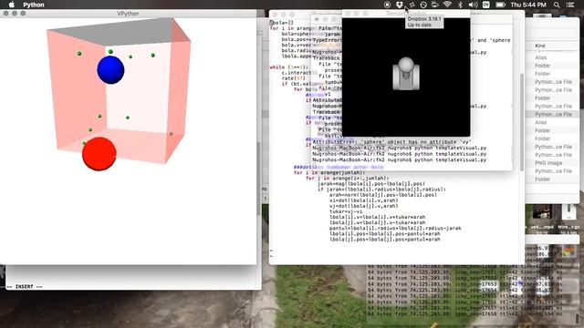This screenshot has height=328, width=584.
Task: Click the pantul= radius-jarak code line
Action: pos(395,228)
